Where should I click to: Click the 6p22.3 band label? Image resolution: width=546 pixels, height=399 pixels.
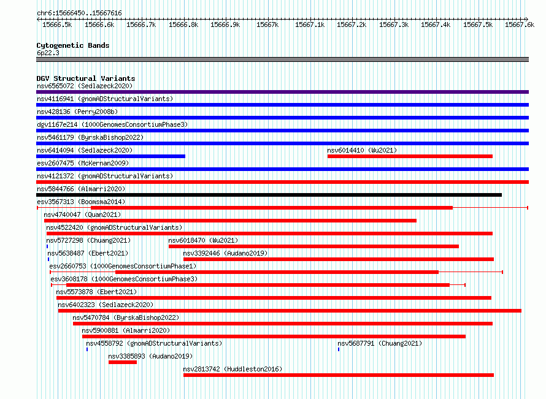pyautogui.click(x=48, y=53)
